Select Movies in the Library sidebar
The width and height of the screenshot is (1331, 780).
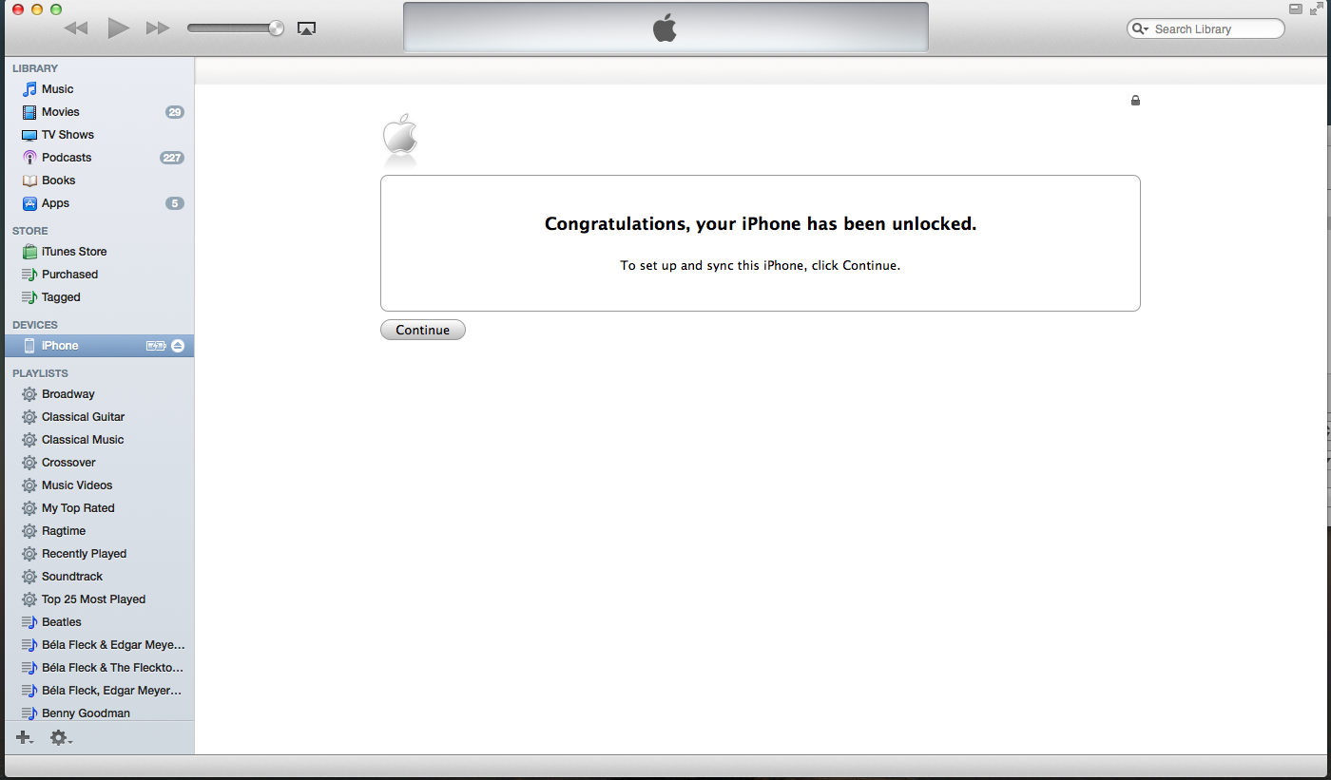(x=98, y=112)
